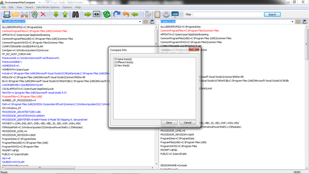Click Cancel in Compare Info dialog
Image resolution: width=309 pixels, height=174 pixels.
click(188, 122)
